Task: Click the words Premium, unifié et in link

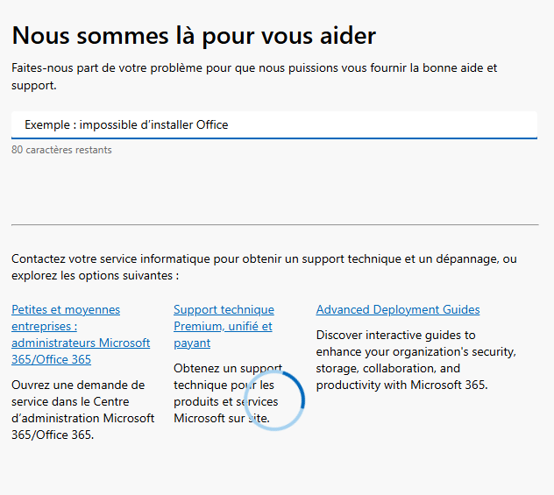Action: pos(222,326)
